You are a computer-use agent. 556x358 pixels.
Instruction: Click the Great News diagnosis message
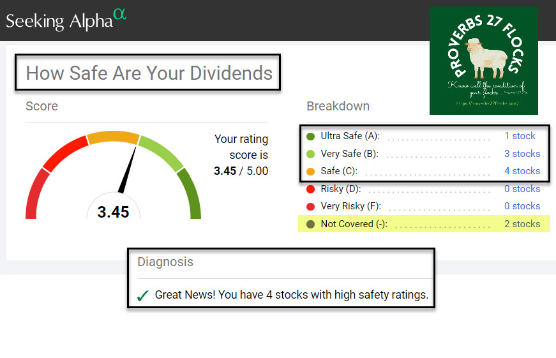tap(291, 295)
